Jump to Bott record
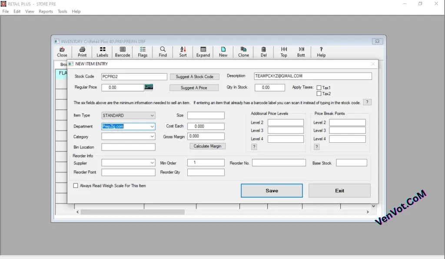Viewport: 445px width, 259px height. pyautogui.click(x=301, y=52)
